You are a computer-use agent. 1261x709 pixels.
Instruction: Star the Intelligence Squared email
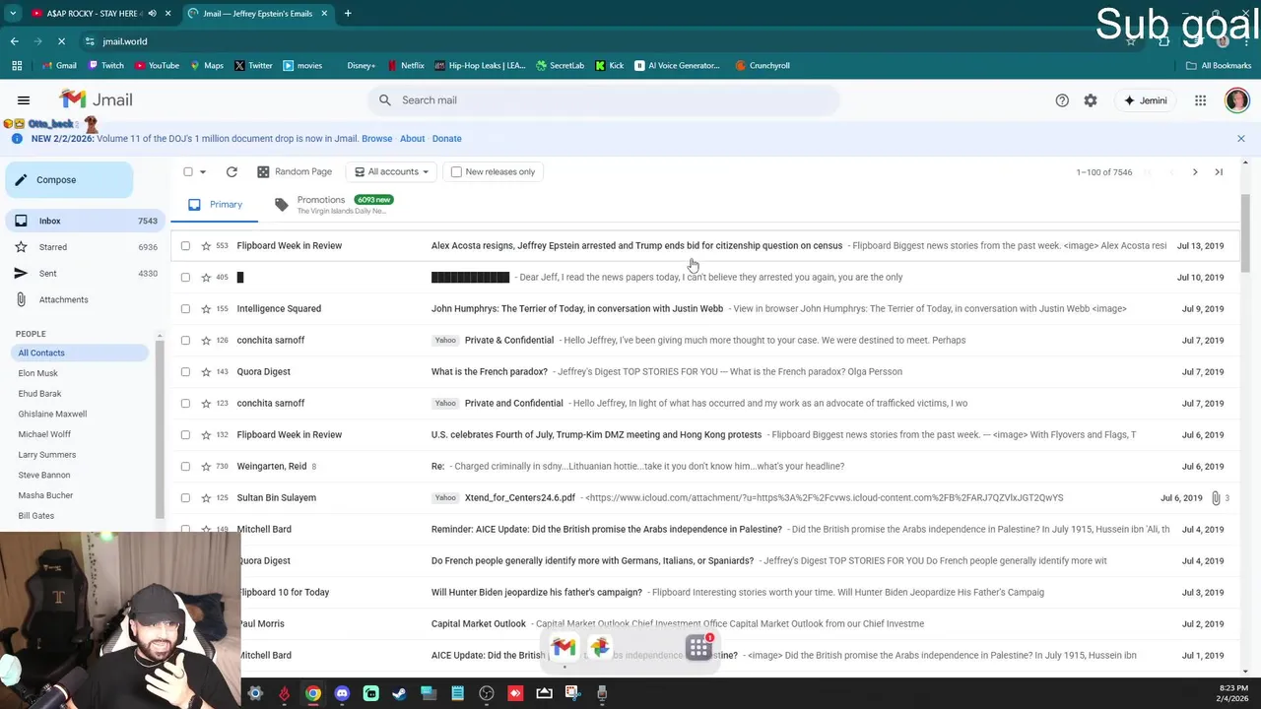(x=206, y=309)
